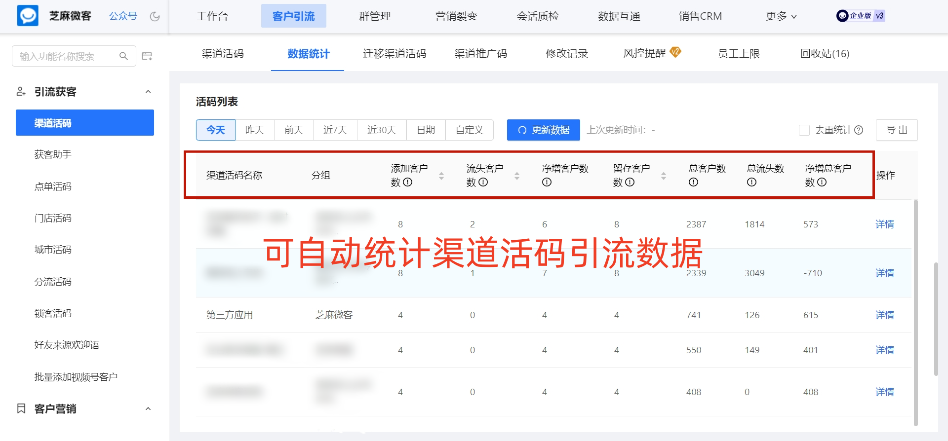Open 点单活码 in the sidebar
948x441 pixels.
click(x=53, y=186)
